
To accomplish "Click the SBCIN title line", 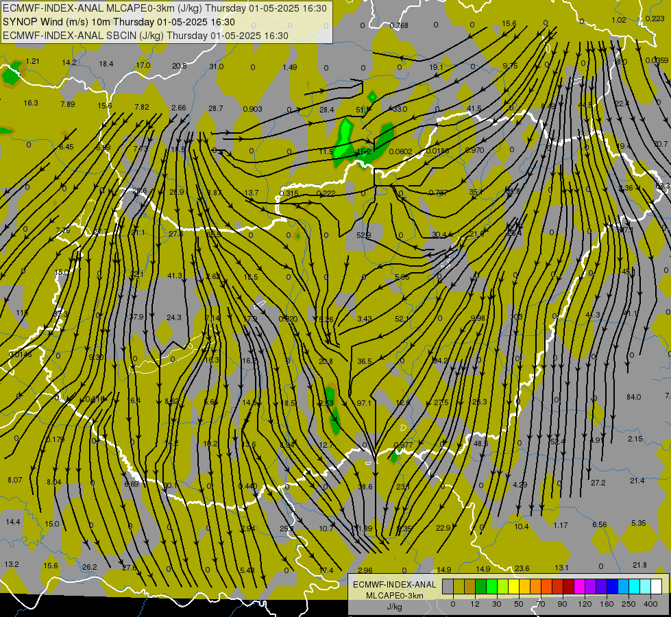I will tap(145, 36).
